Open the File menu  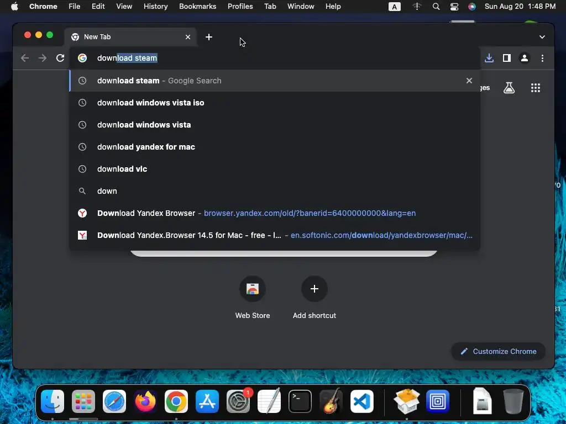point(75,7)
